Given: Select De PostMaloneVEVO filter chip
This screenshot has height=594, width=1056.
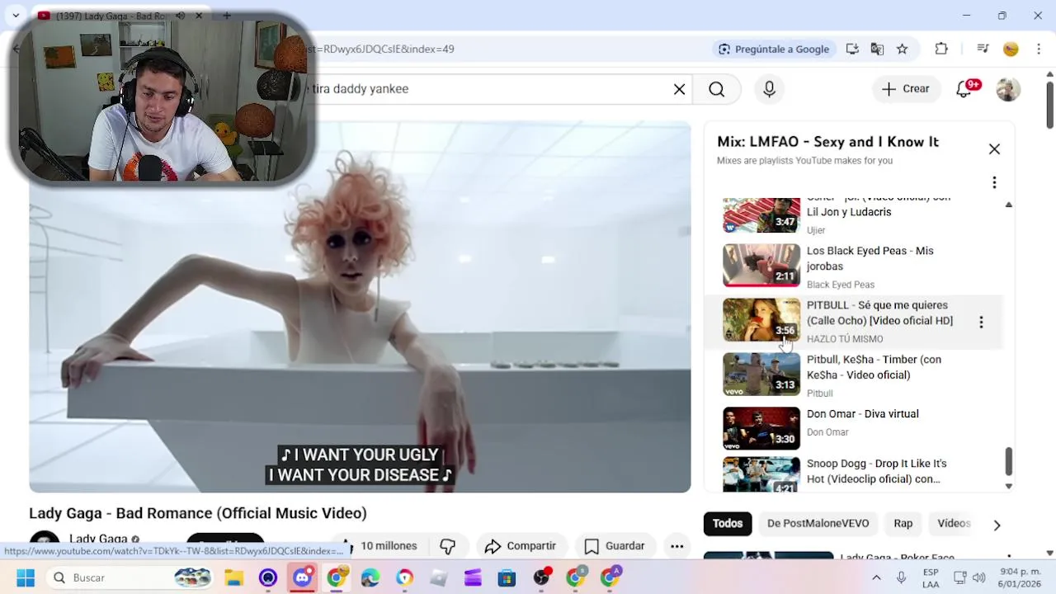Looking at the screenshot, I should click(x=818, y=523).
